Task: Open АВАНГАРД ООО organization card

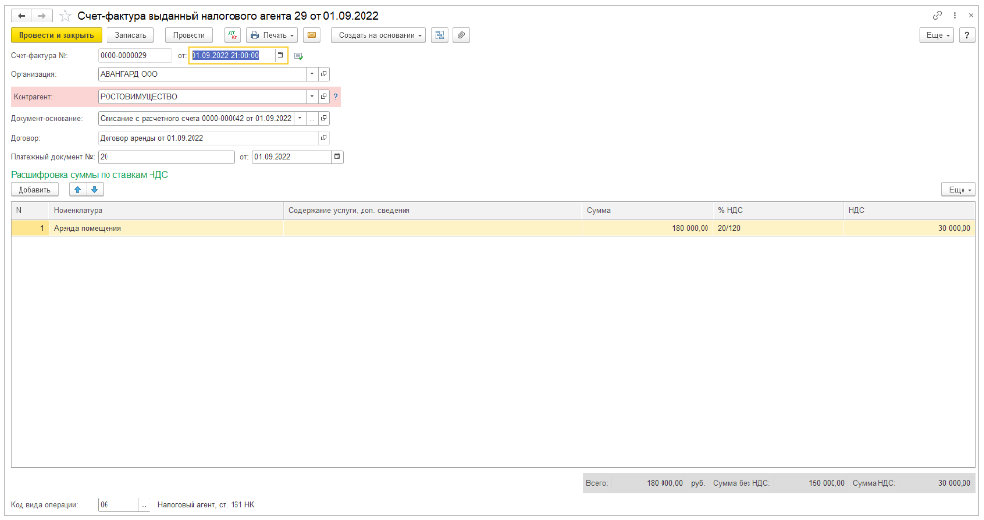Action: (323, 74)
